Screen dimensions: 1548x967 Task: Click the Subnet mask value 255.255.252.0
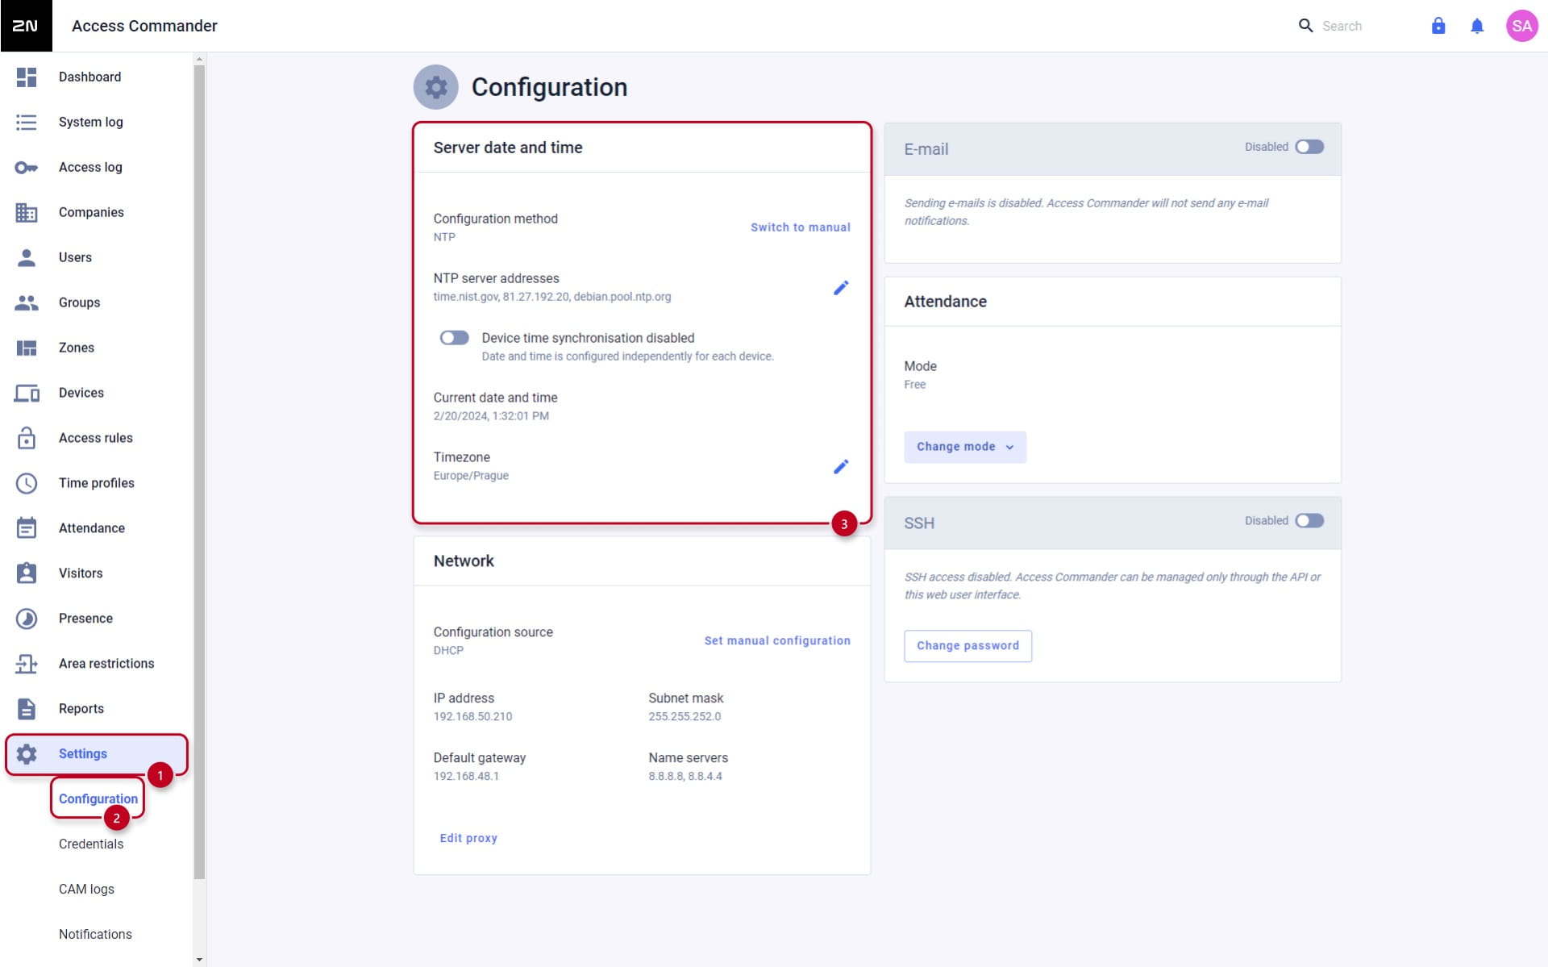point(685,716)
